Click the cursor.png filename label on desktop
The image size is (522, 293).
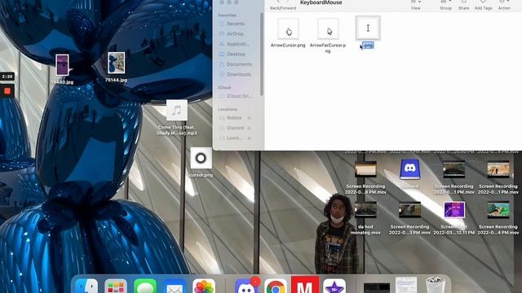click(x=201, y=175)
